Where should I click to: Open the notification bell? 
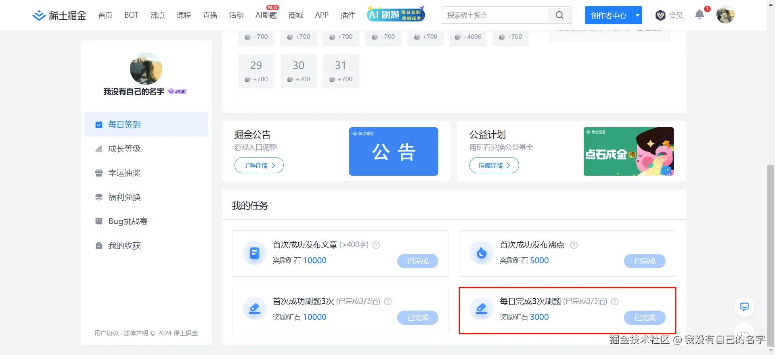tap(700, 15)
